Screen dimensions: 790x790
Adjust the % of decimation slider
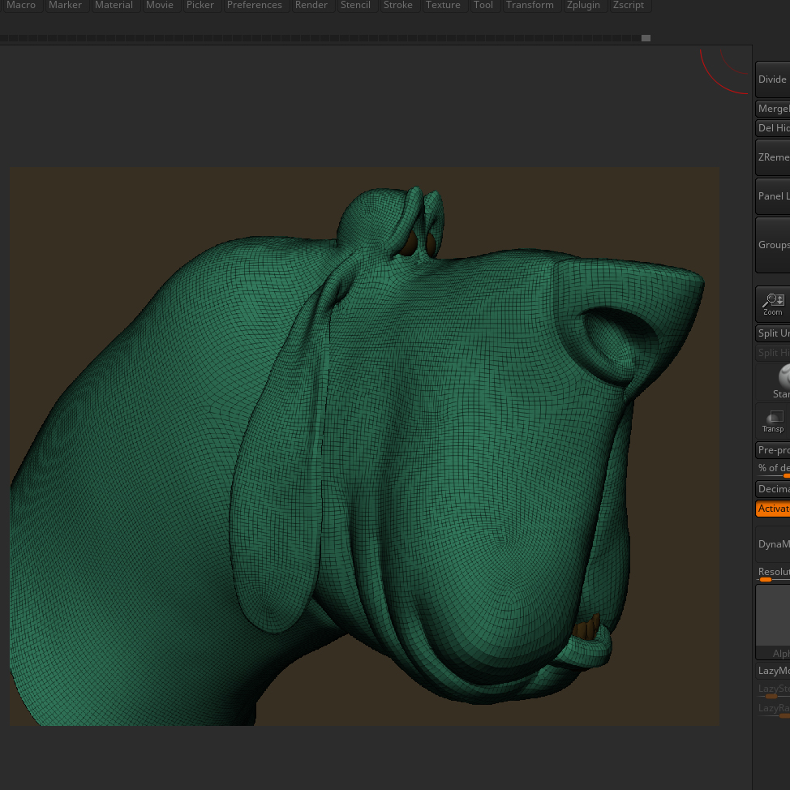773,470
